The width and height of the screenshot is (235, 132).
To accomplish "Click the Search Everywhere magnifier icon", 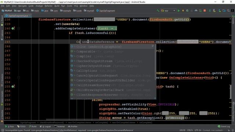I will [228, 11].
